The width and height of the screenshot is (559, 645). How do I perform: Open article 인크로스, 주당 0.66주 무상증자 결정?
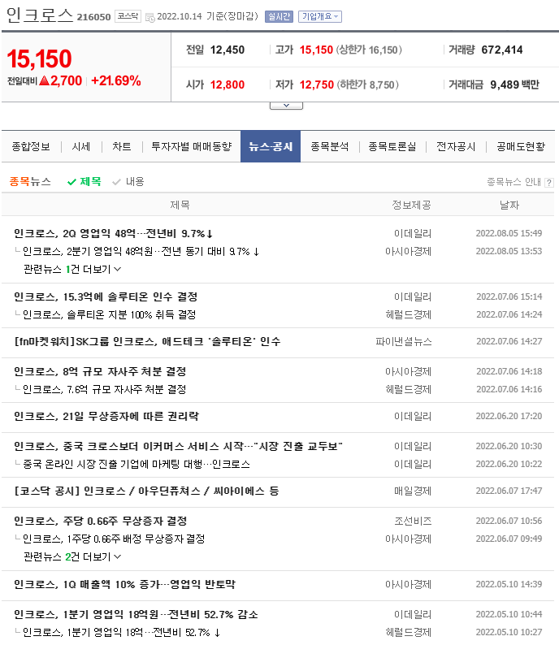101,521
